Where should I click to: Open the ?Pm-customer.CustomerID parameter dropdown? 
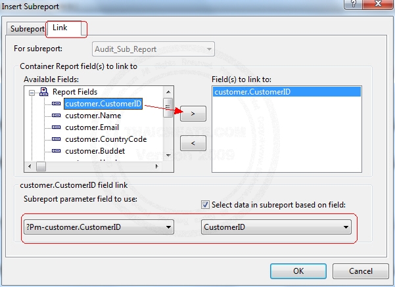click(x=99, y=227)
